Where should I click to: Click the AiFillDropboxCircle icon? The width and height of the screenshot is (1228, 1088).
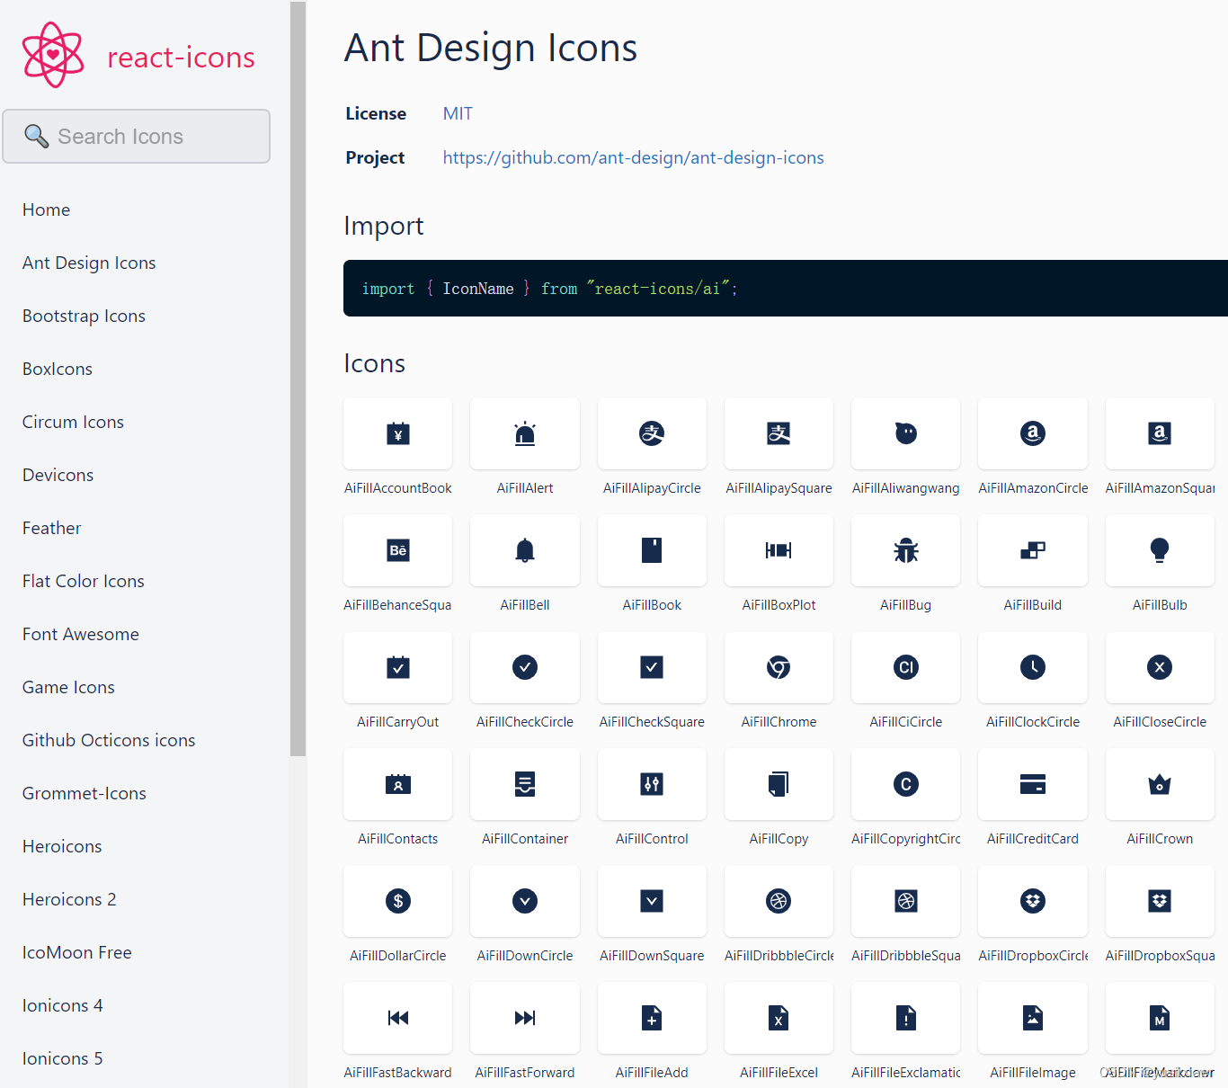[1033, 901]
